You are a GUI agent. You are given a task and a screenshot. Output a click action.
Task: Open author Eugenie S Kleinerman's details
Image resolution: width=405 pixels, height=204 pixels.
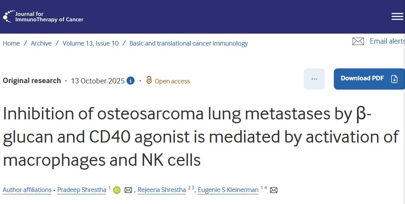click(x=228, y=190)
